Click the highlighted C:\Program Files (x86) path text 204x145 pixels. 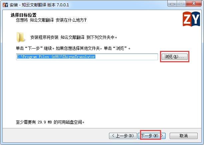coord(56,57)
